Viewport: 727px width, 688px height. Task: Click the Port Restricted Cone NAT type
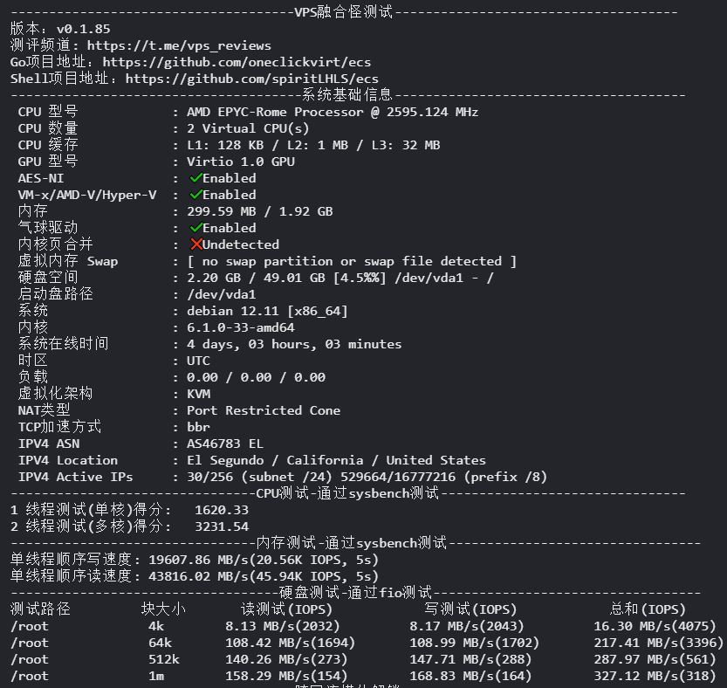(x=264, y=410)
